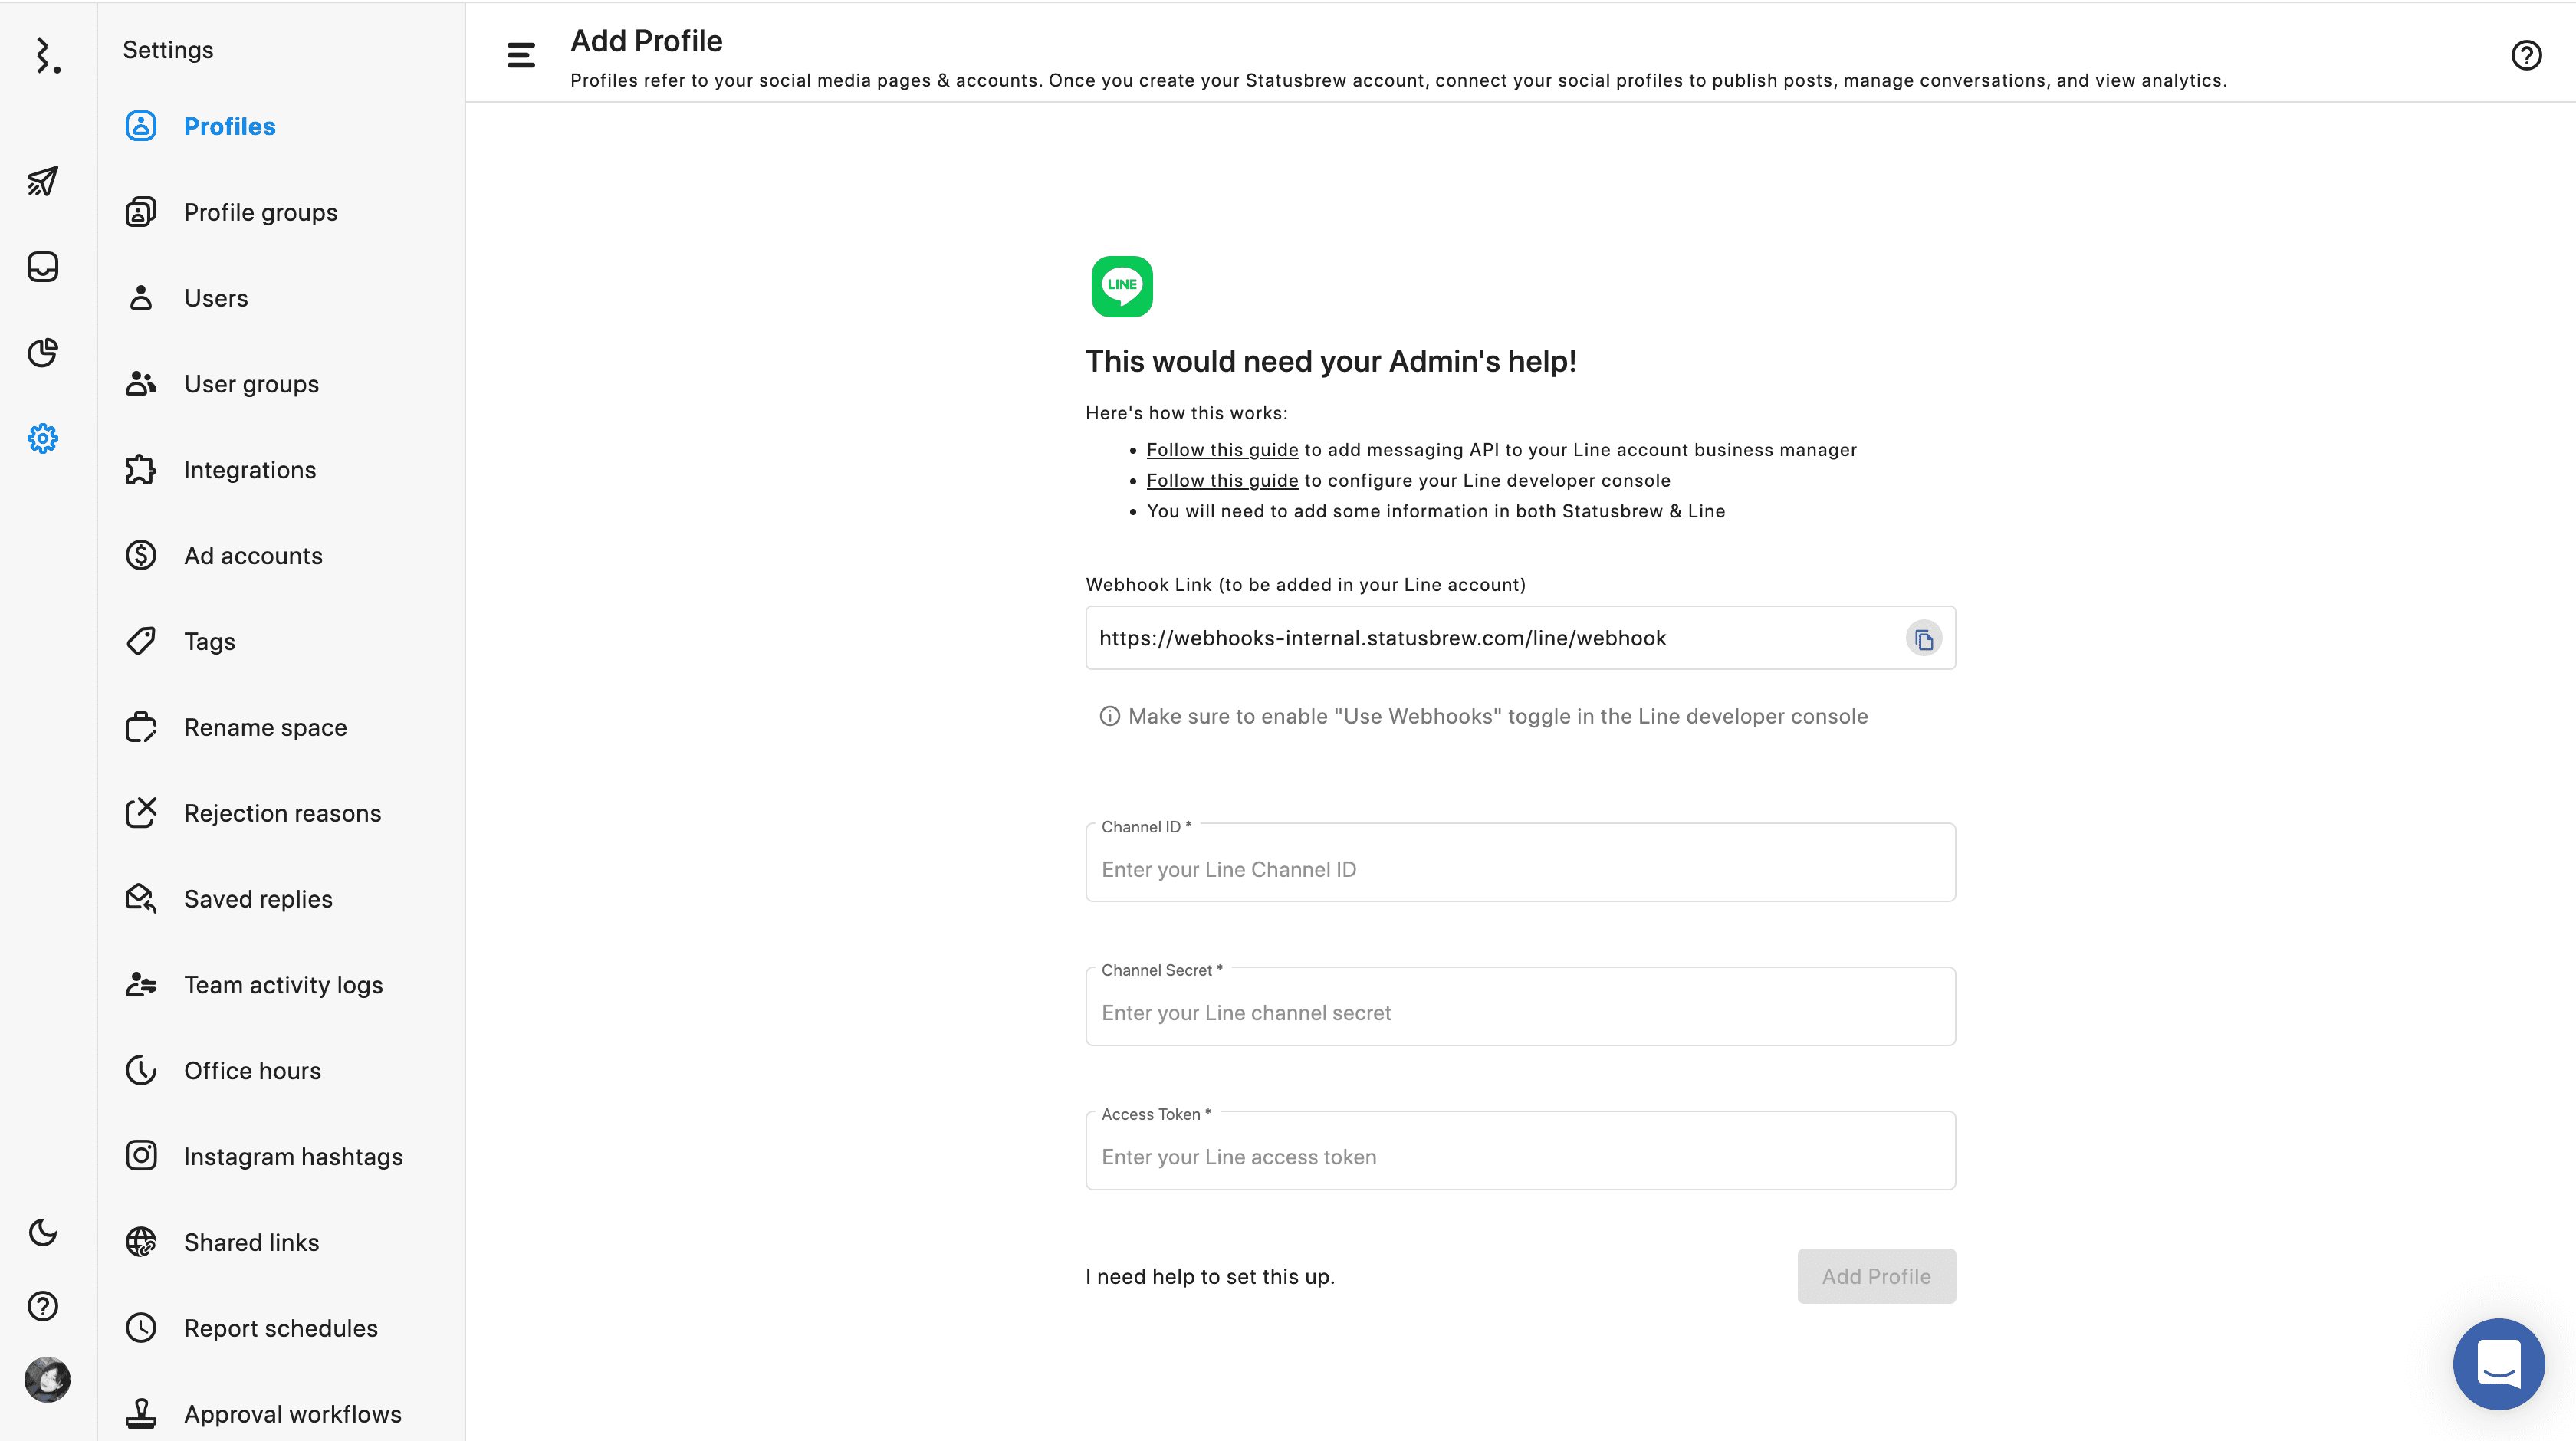Copy the webhook link icon
Screen dimensions: 2576x1441
pyautogui.click(x=1923, y=639)
